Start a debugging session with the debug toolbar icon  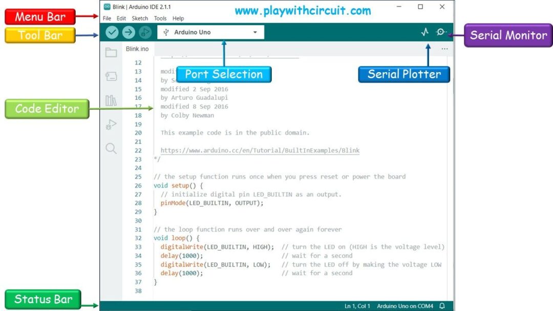145,32
